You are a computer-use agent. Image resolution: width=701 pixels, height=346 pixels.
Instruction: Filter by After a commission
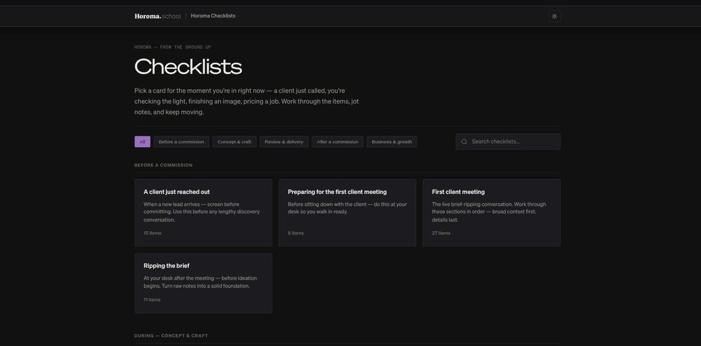pyautogui.click(x=338, y=141)
